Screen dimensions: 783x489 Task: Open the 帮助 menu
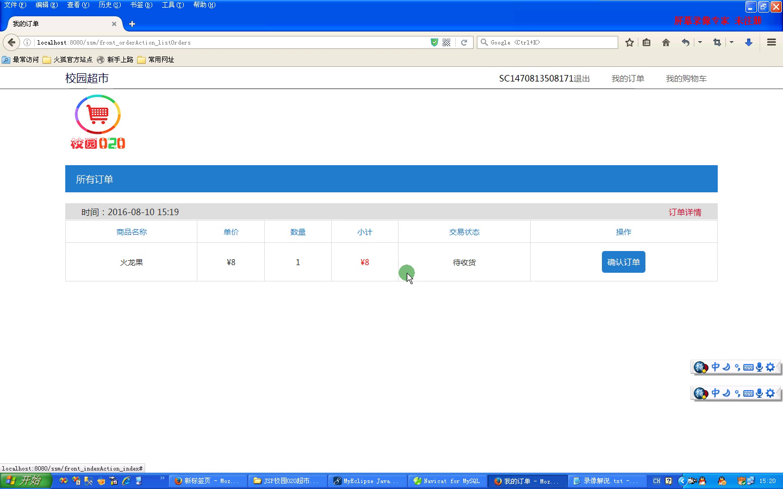coord(204,5)
